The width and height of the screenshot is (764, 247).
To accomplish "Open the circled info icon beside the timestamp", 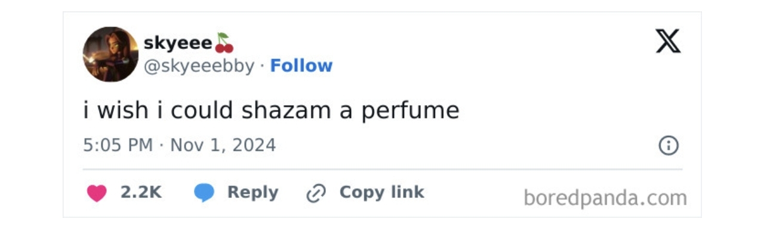I will click(668, 146).
